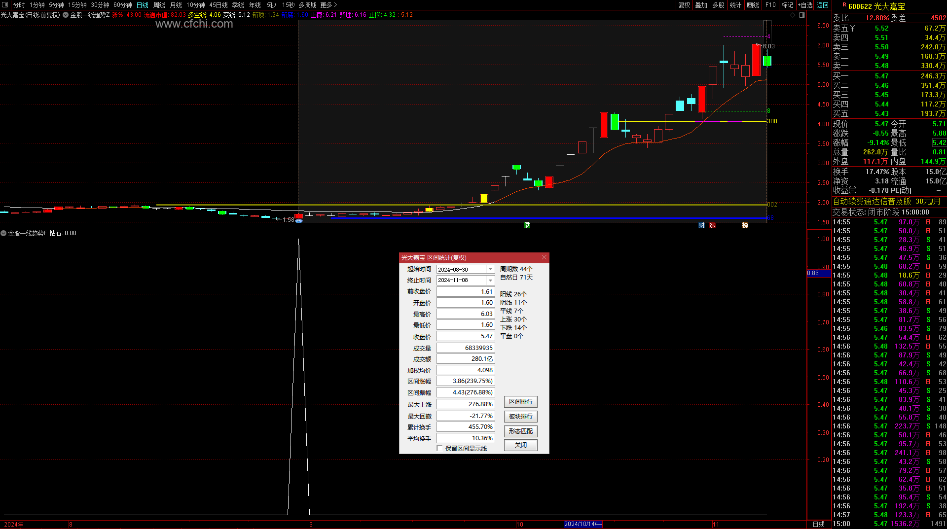The height and width of the screenshot is (529, 947).
Task: Click the 统计 toolbar button
Action: [735, 5]
